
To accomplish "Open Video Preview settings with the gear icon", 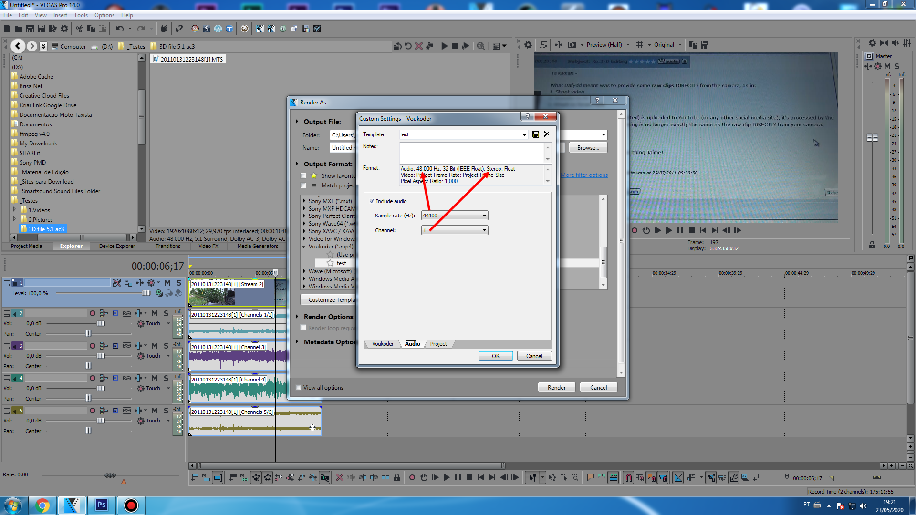I will coord(528,45).
